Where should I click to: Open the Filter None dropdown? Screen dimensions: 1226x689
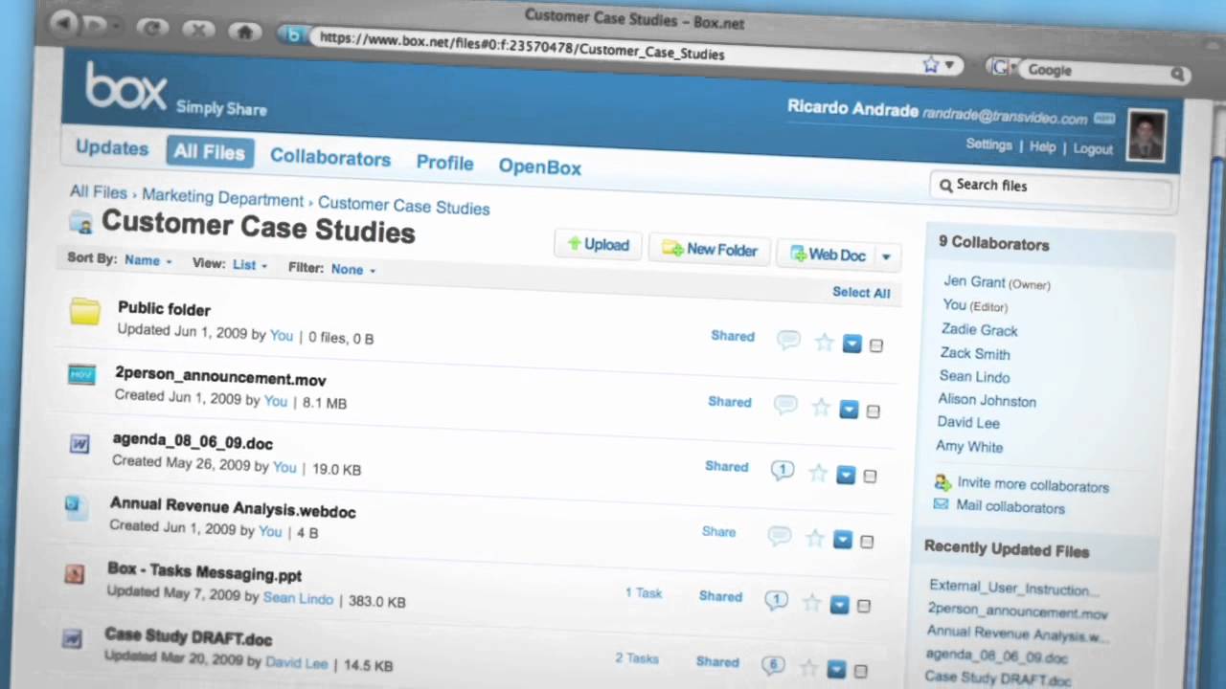click(x=352, y=270)
